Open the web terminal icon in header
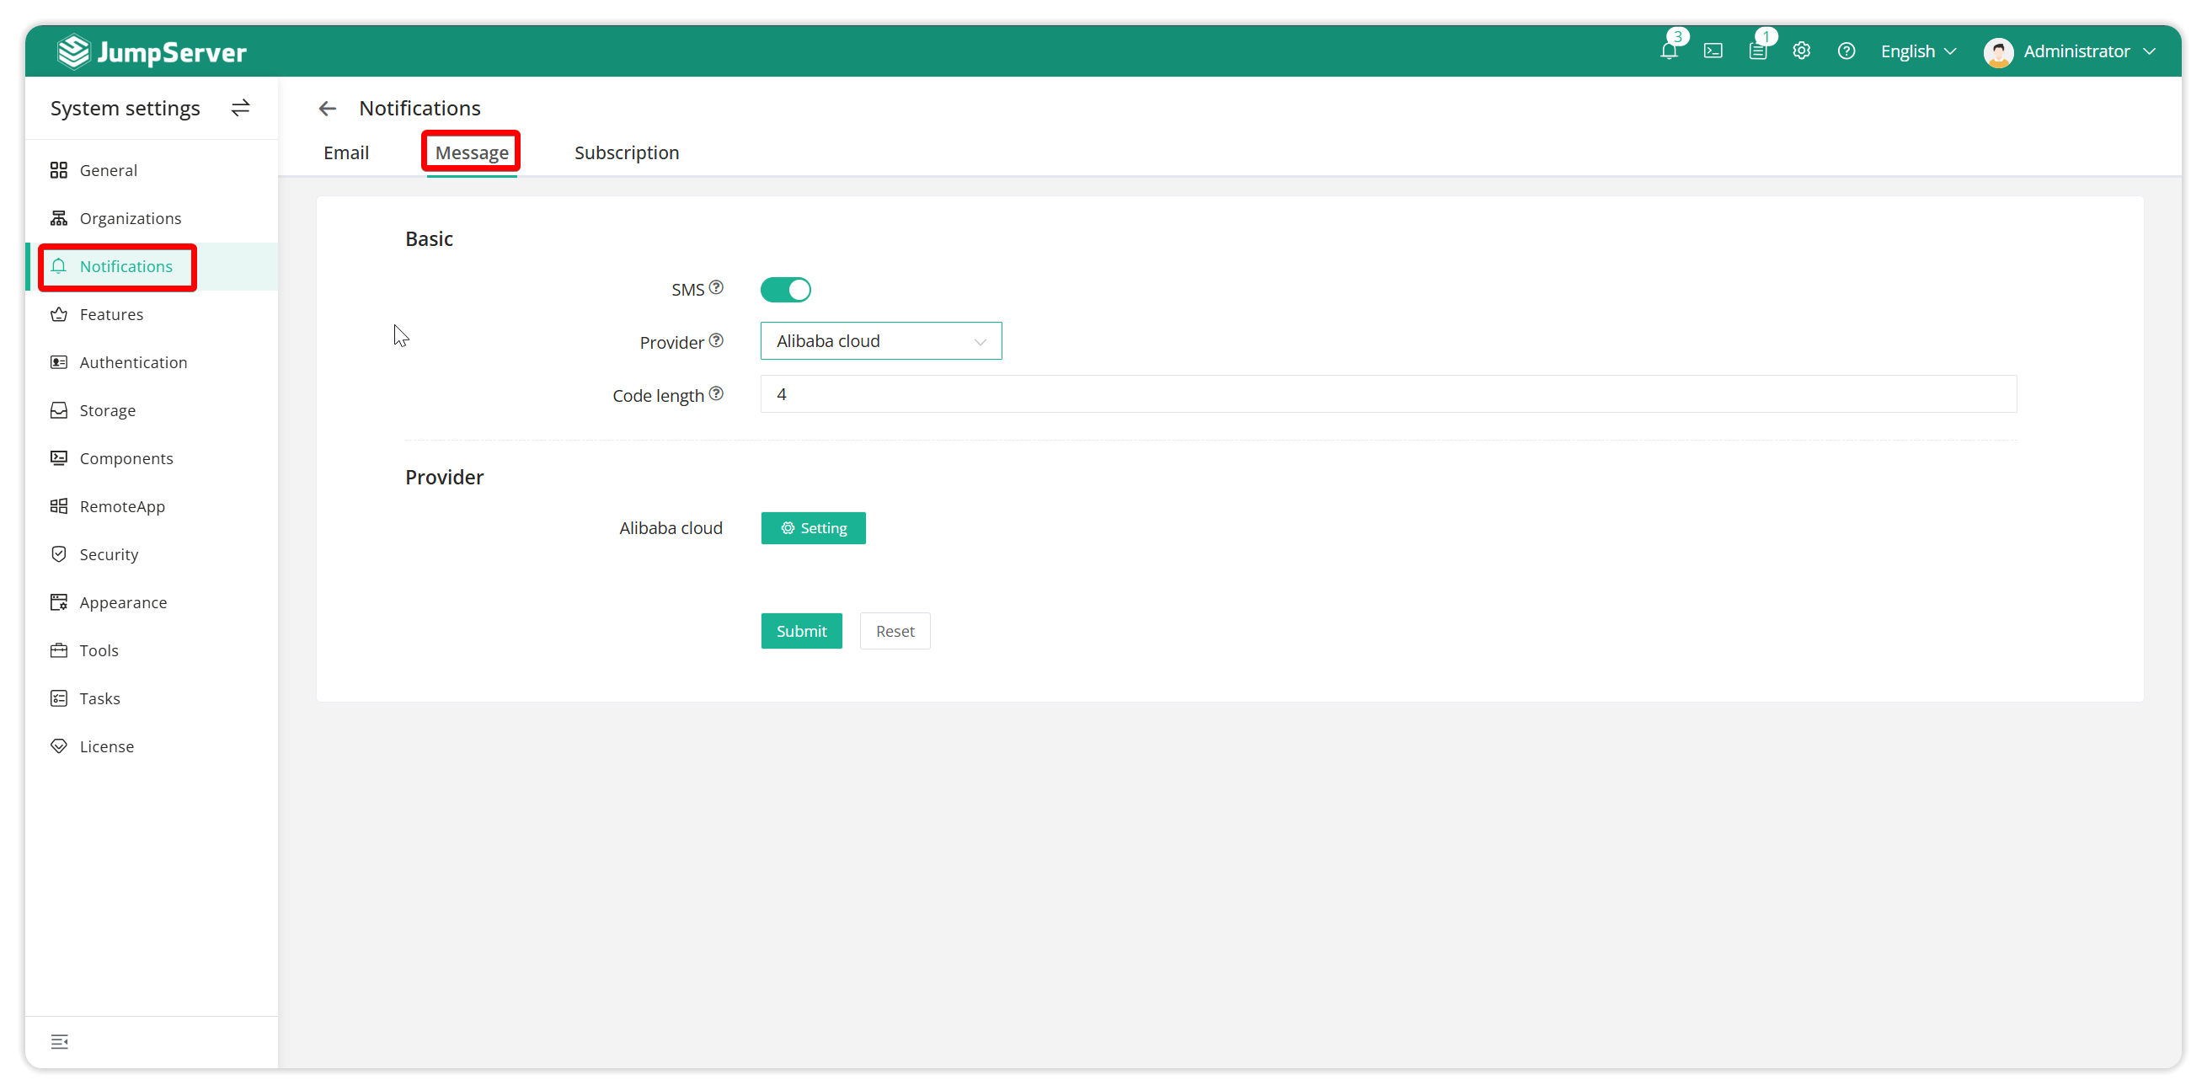2207x1085 pixels. coord(1713,51)
